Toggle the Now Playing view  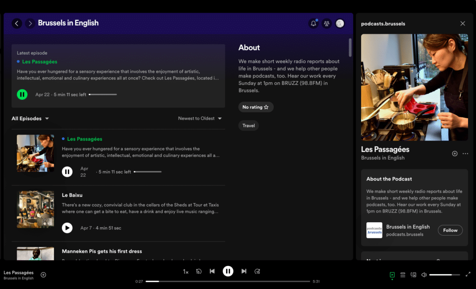point(392,275)
